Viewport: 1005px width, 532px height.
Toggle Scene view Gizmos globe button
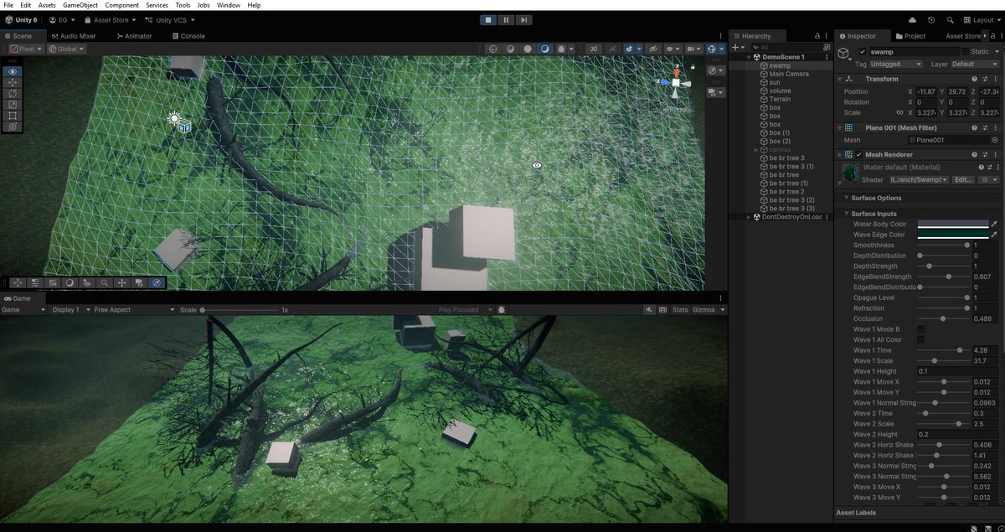click(711, 49)
